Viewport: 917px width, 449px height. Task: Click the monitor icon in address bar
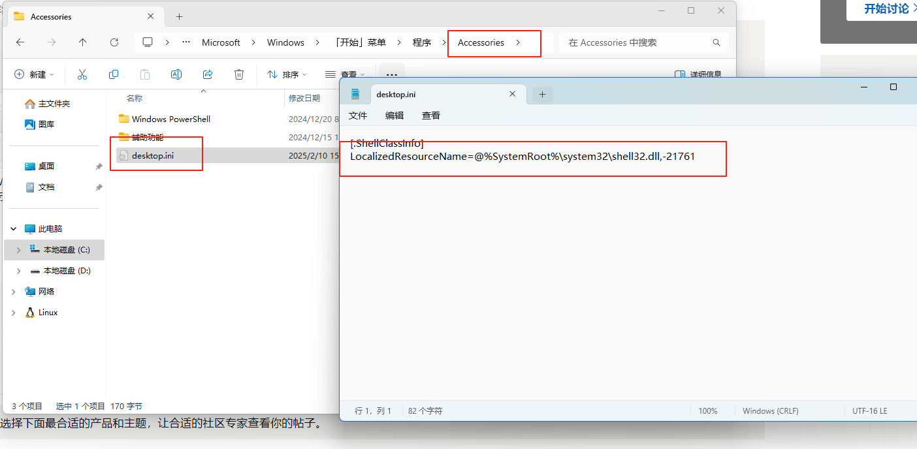tap(148, 42)
